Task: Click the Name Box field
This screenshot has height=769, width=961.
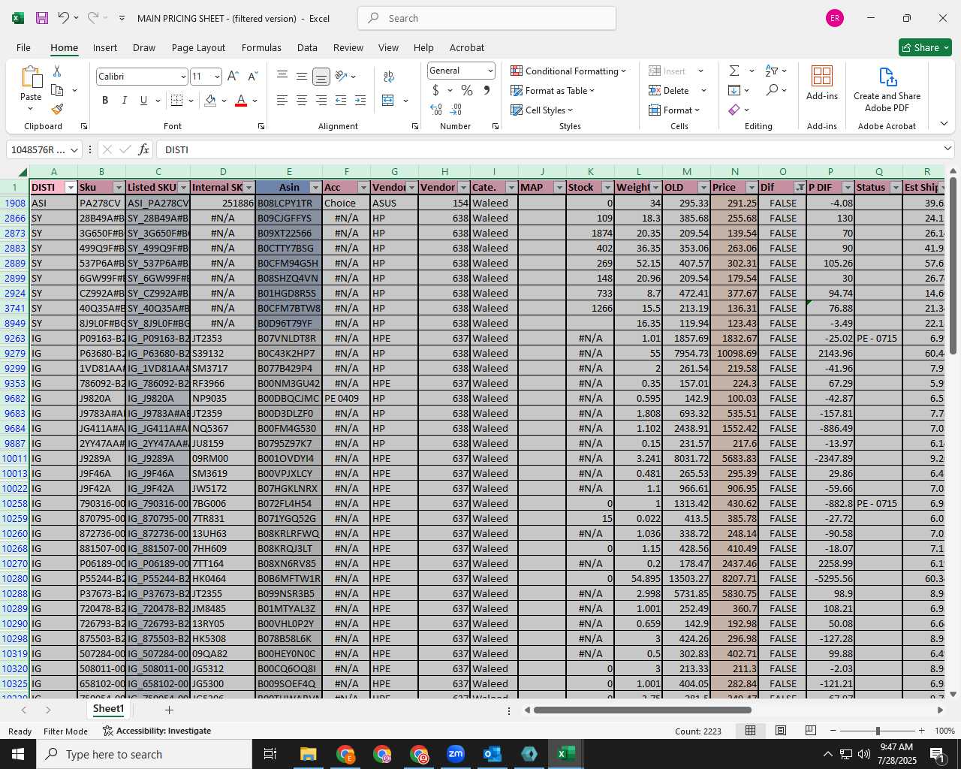Action: tap(43, 149)
